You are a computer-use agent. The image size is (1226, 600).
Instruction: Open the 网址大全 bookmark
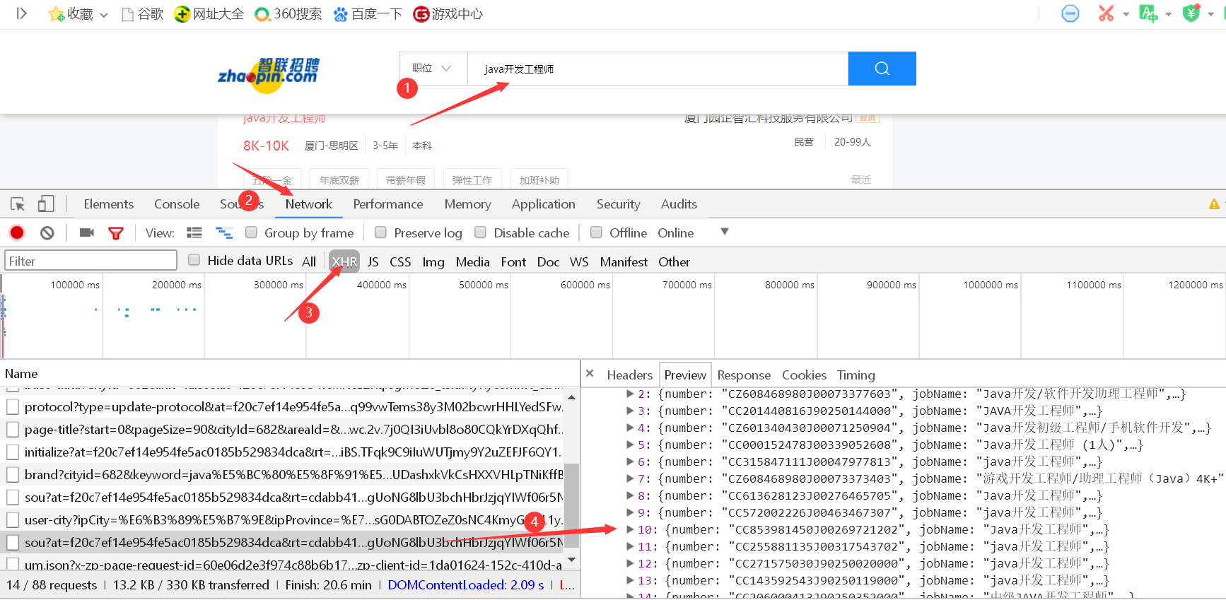(209, 14)
